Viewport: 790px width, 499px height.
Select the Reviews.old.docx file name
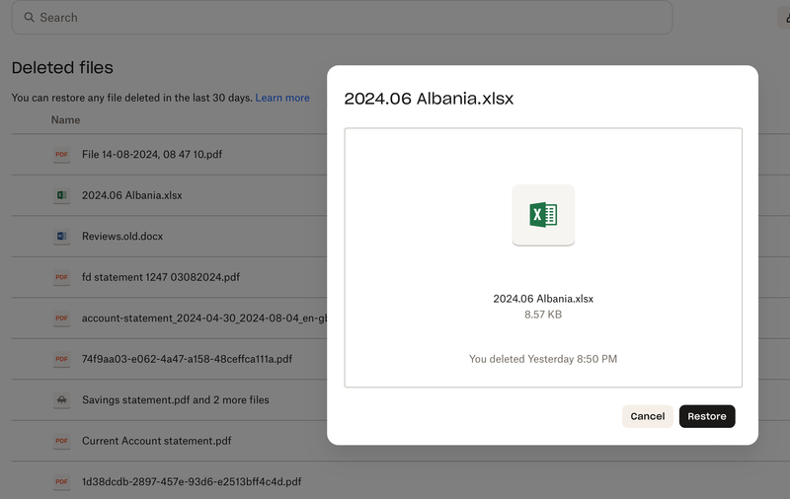122,237
